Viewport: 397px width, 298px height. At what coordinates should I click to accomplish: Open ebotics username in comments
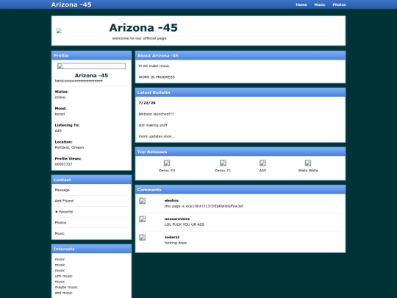[171, 200]
